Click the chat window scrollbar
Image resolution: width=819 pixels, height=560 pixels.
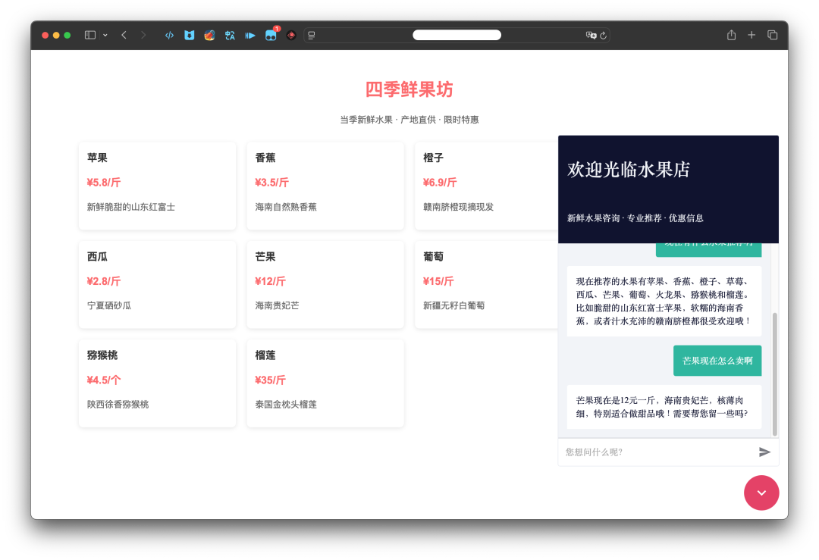click(774, 374)
